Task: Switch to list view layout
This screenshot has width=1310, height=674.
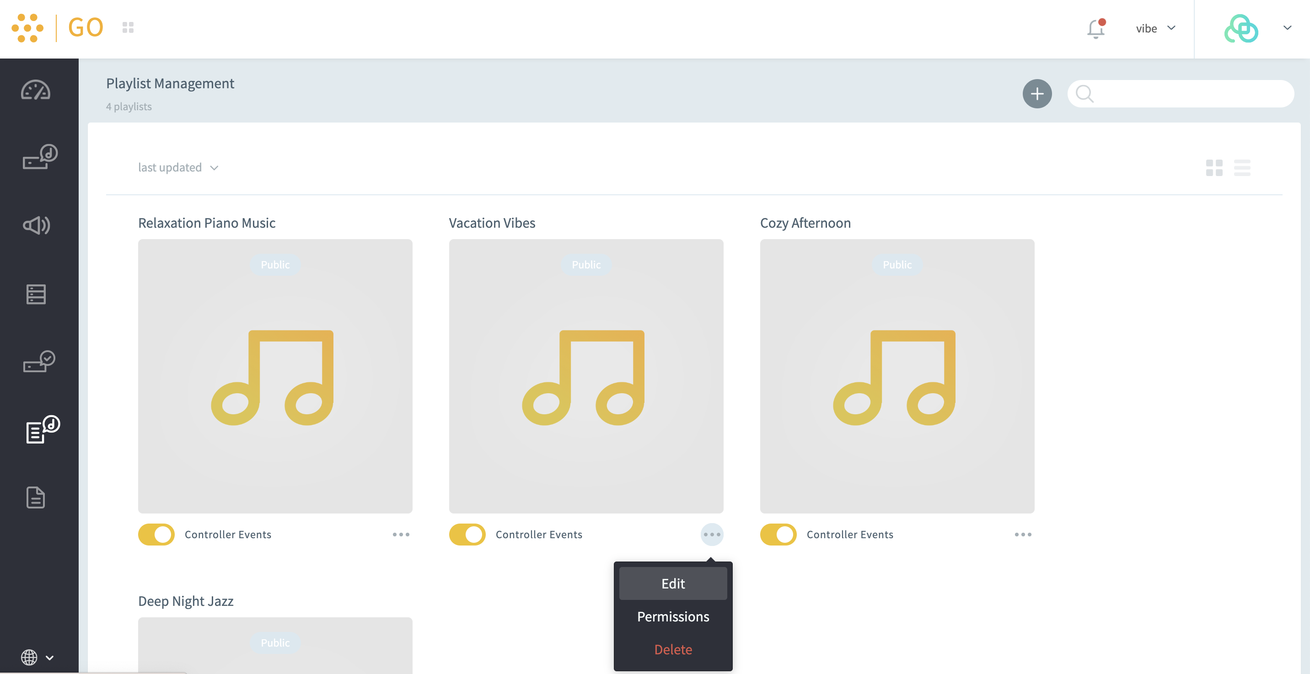Action: pyautogui.click(x=1241, y=168)
